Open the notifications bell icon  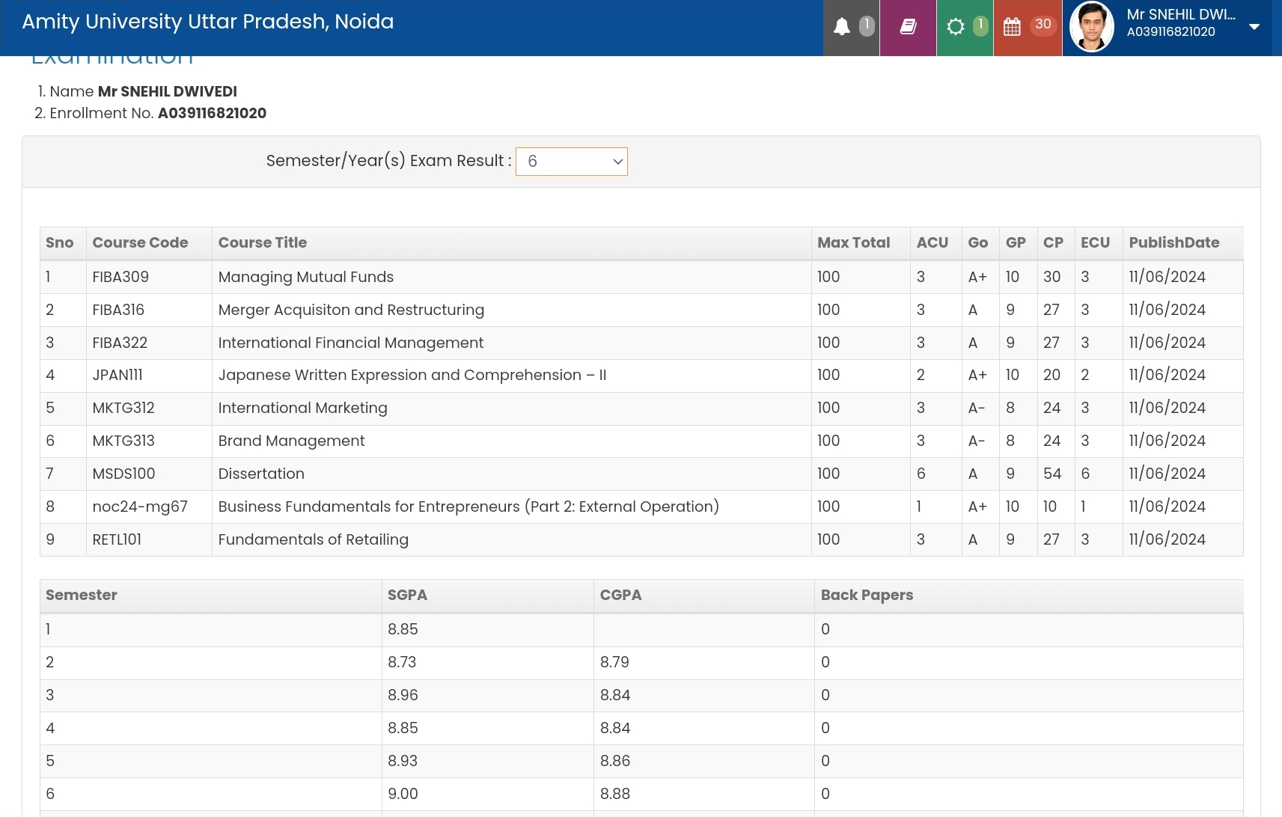pyautogui.click(x=842, y=28)
